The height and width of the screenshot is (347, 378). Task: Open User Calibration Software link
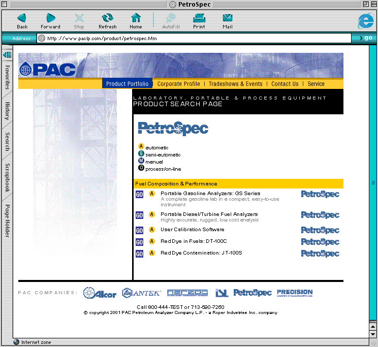193,229
